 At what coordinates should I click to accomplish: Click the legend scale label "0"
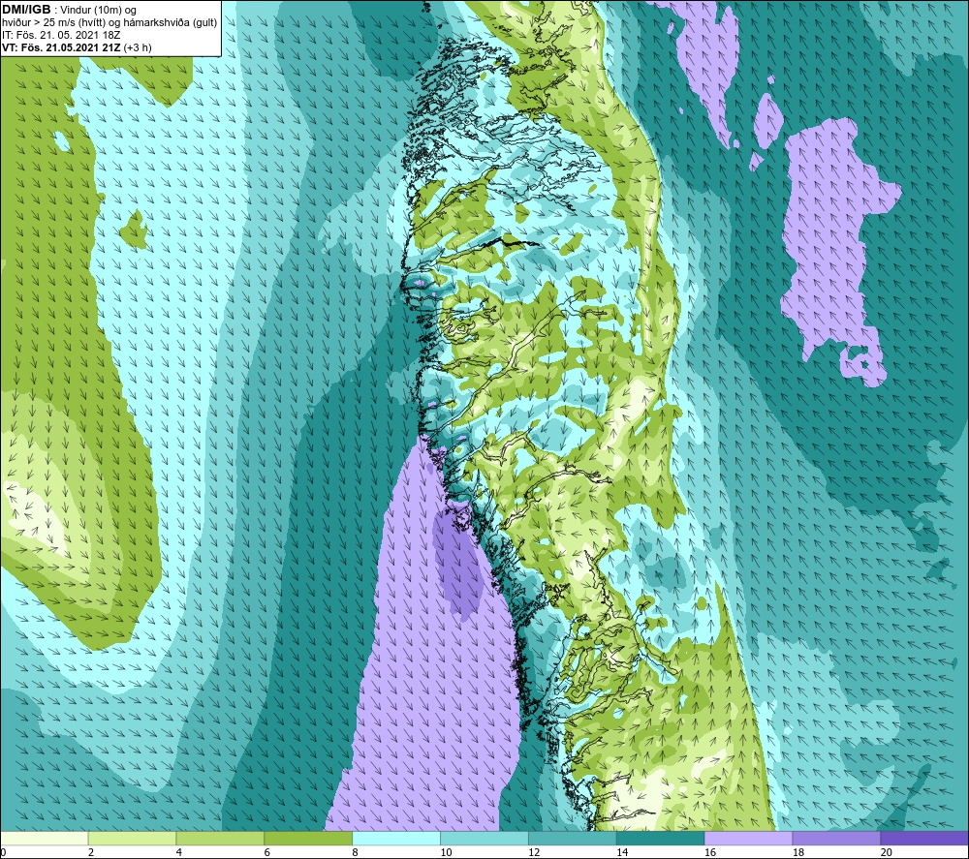tap(3, 852)
